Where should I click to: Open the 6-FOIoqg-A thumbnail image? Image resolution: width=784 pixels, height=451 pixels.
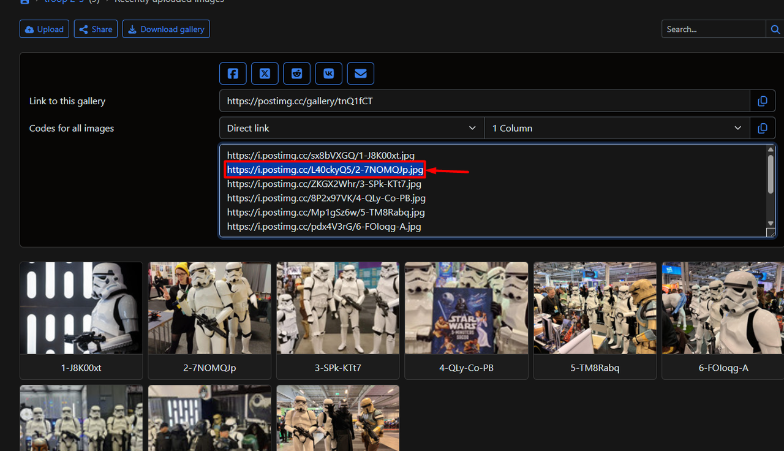coord(723,308)
